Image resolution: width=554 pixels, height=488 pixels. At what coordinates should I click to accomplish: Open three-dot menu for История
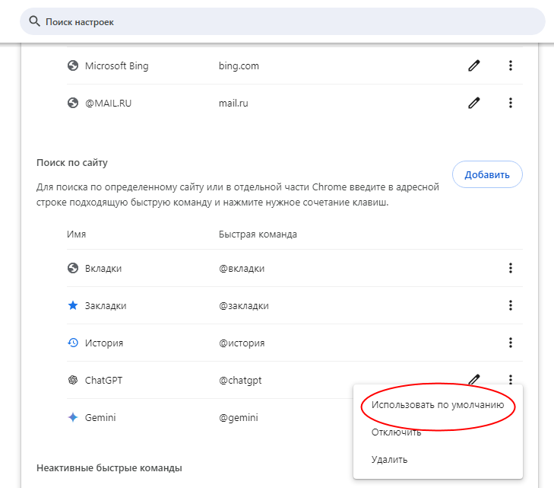coord(510,343)
